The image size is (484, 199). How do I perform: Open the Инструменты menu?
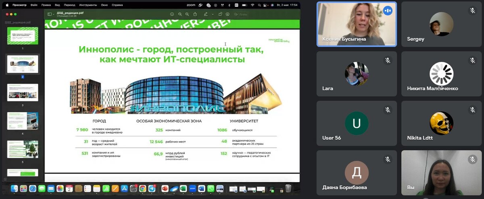coord(88,5)
